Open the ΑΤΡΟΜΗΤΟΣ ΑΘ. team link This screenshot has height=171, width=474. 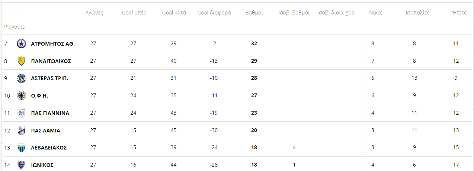(53, 44)
